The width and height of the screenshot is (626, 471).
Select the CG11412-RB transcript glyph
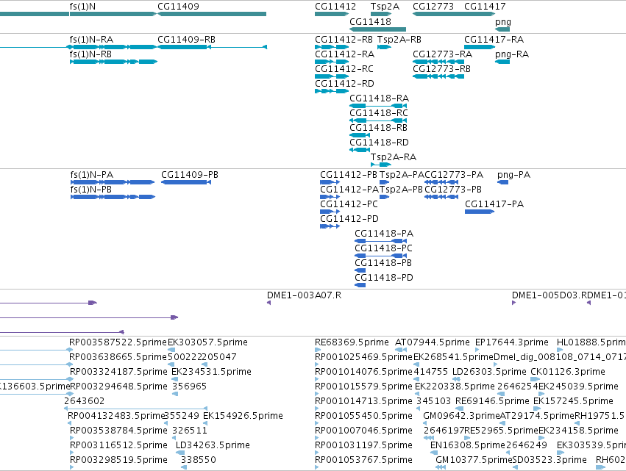[x=332, y=47]
